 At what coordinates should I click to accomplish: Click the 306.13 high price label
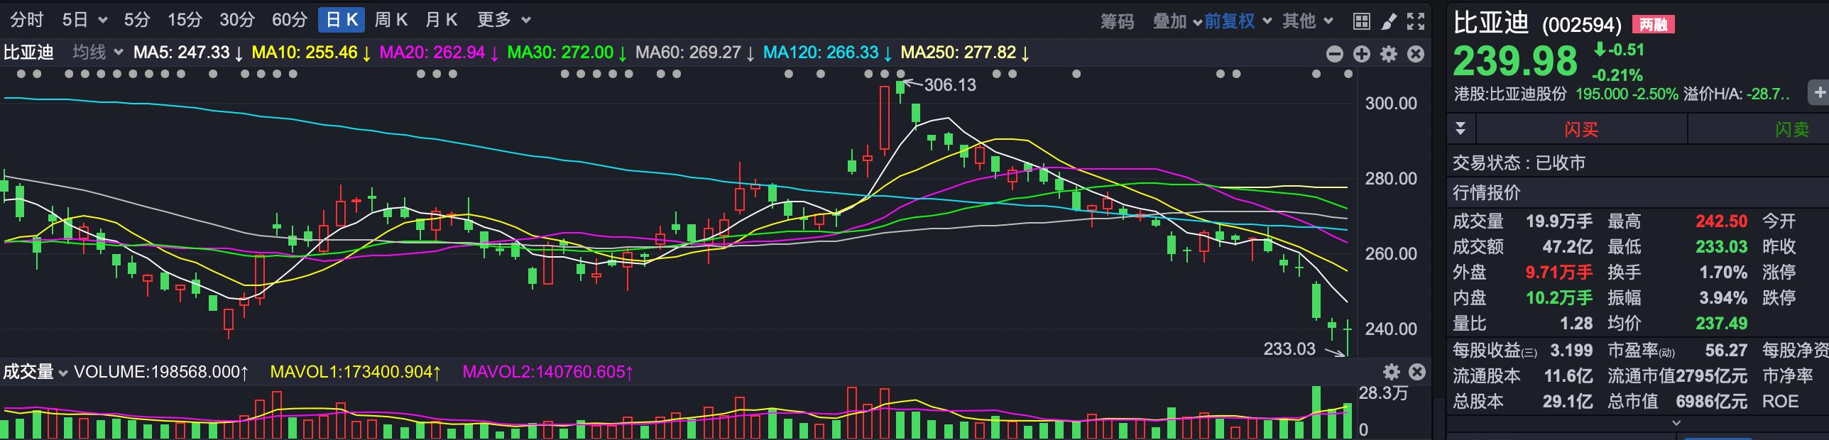pos(950,85)
